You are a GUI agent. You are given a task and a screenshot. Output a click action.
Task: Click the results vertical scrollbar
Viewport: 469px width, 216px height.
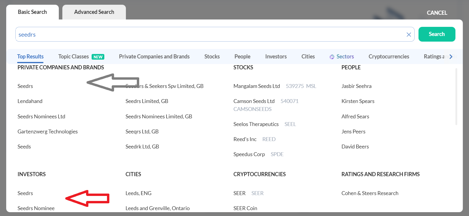click(456, 96)
